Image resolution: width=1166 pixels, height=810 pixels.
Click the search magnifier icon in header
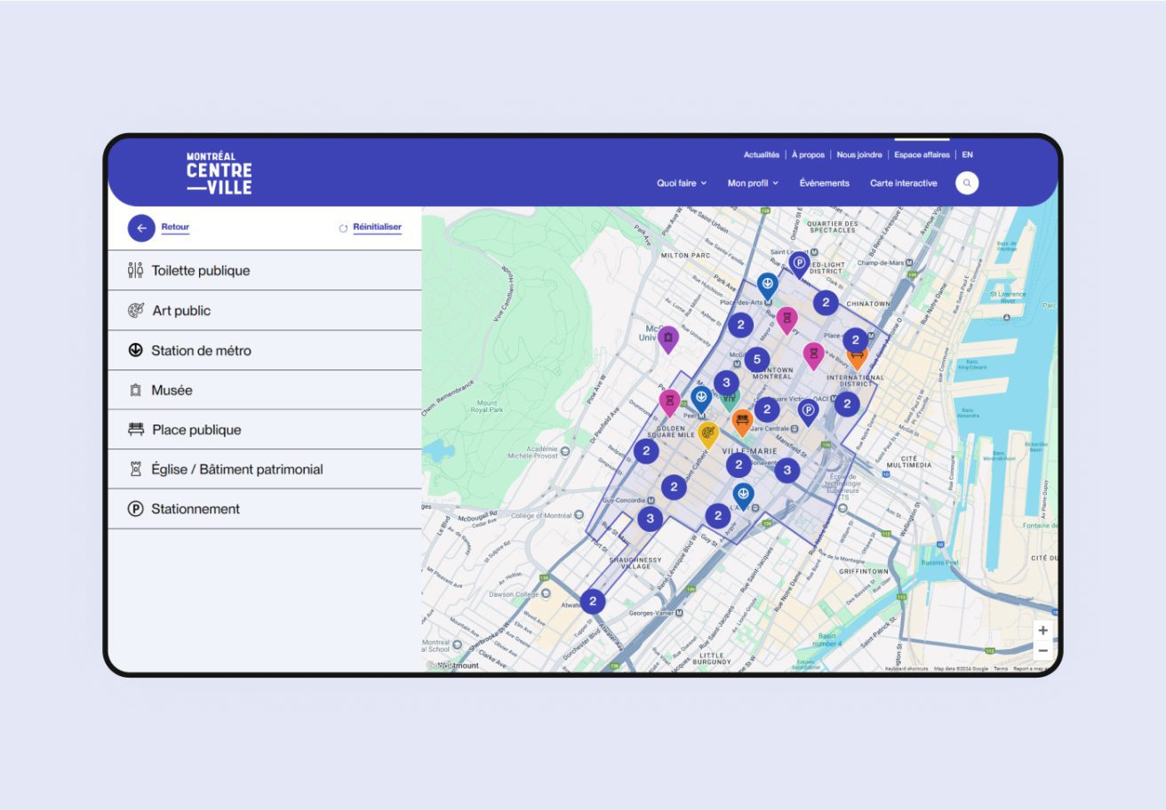point(967,184)
